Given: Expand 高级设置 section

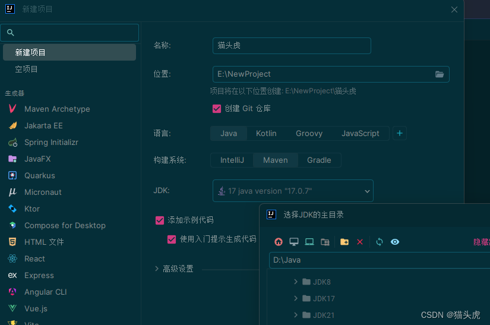Looking at the screenshot, I should 157,269.
